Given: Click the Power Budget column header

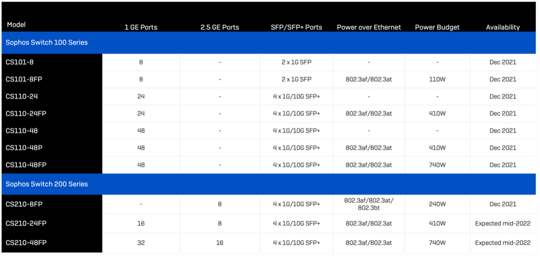Looking at the screenshot, I should click(x=437, y=27).
